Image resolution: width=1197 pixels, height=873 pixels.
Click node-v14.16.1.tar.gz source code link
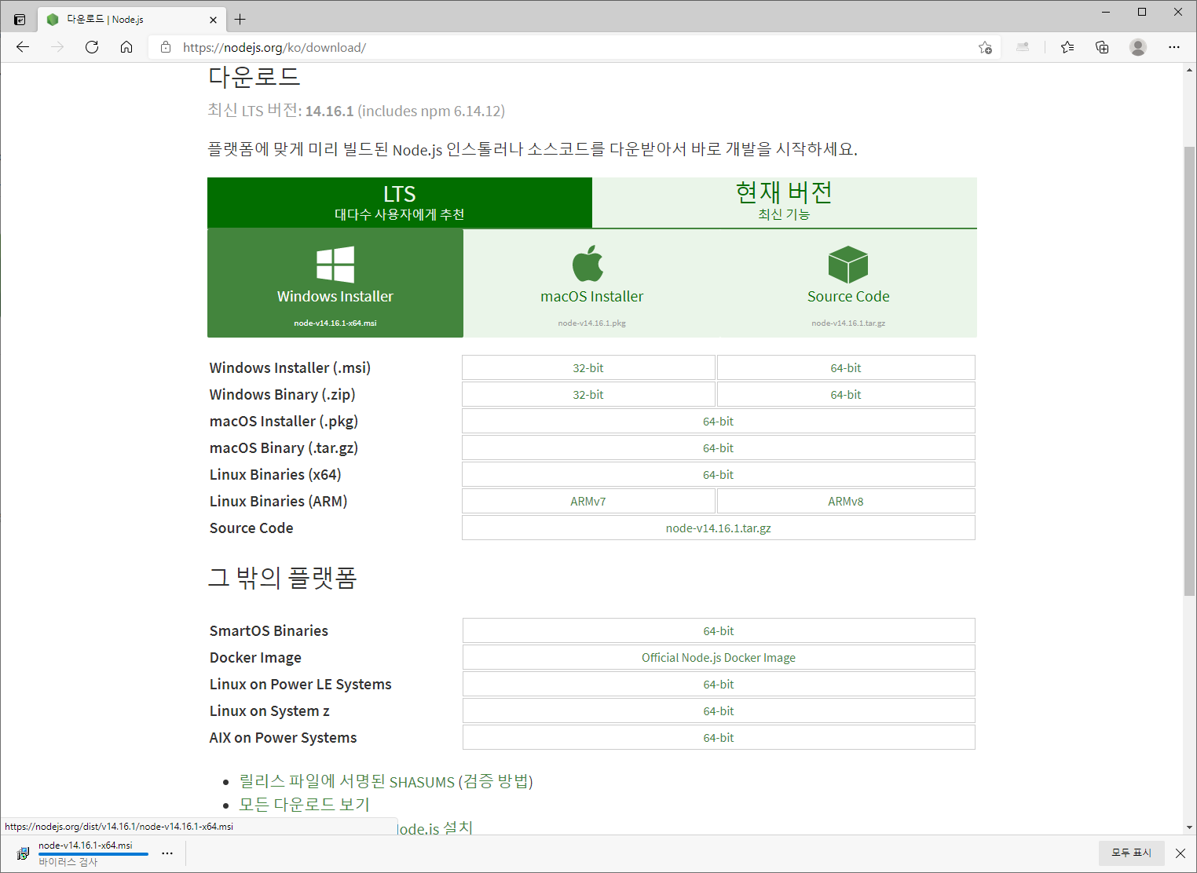click(x=719, y=528)
